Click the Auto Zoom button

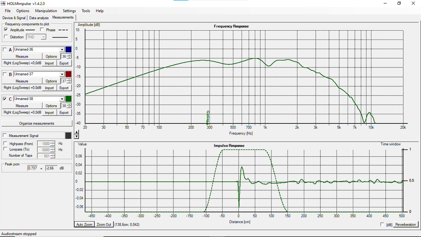85,224
